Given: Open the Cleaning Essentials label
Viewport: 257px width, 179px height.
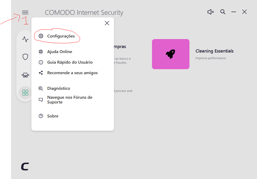Looking at the screenshot, I should pyautogui.click(x=214, y=51).
